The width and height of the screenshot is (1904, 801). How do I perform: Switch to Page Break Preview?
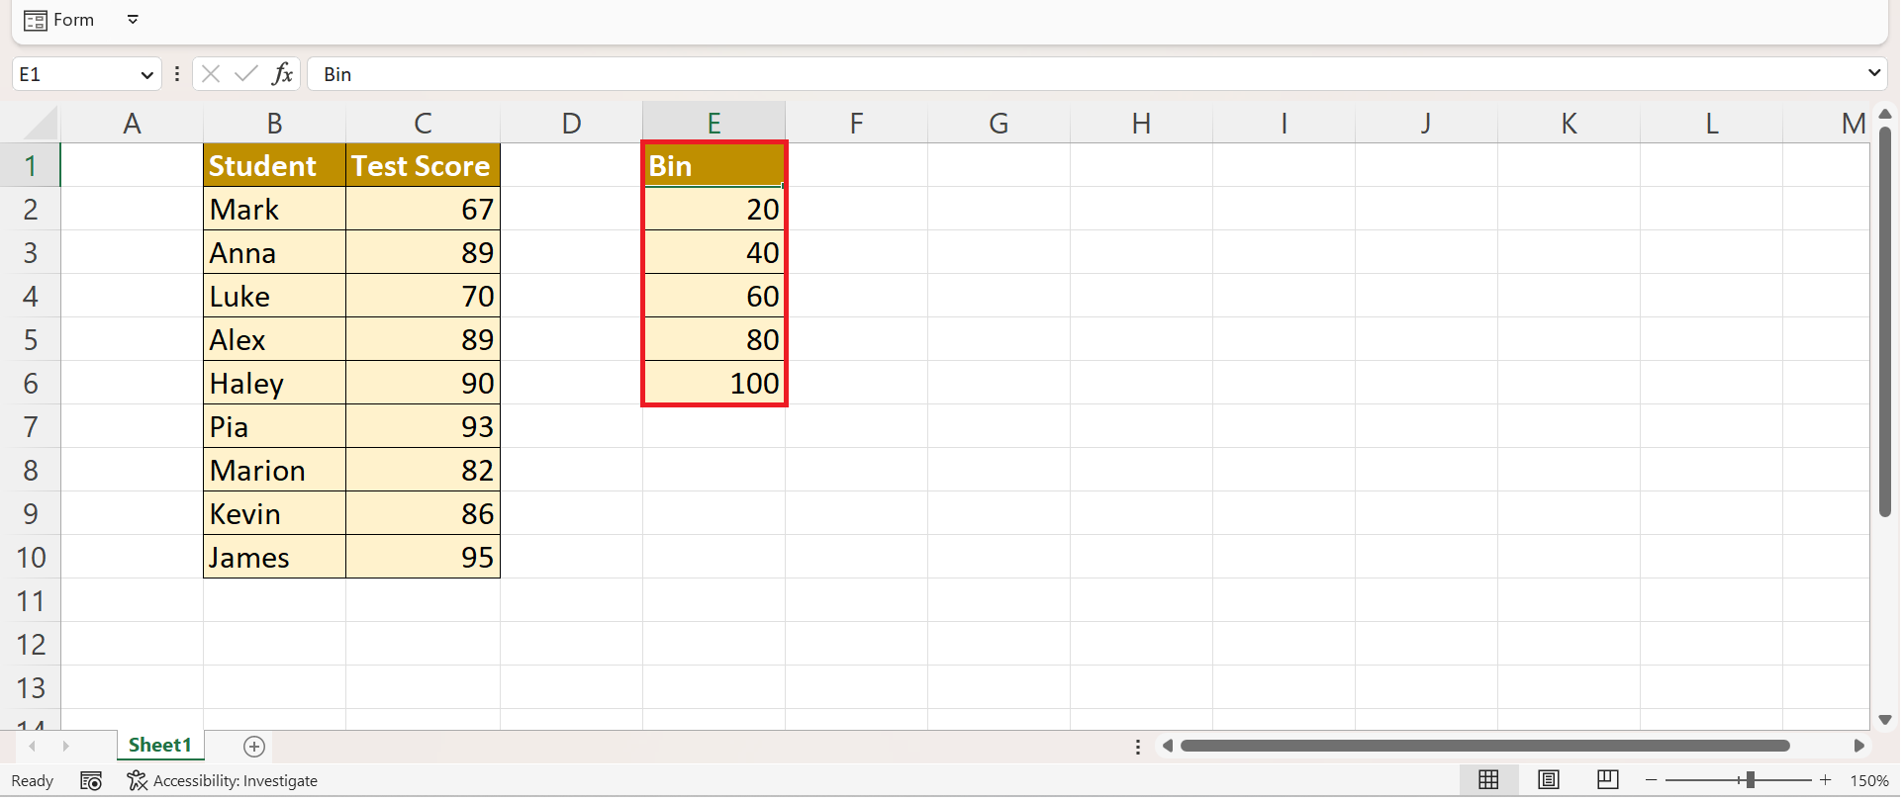pyautogui.click(x=1608, y=780)
